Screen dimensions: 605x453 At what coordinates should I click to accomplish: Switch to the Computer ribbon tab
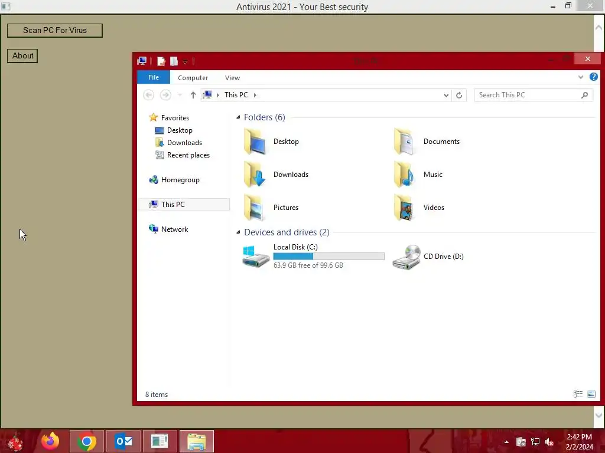[193, 78]
